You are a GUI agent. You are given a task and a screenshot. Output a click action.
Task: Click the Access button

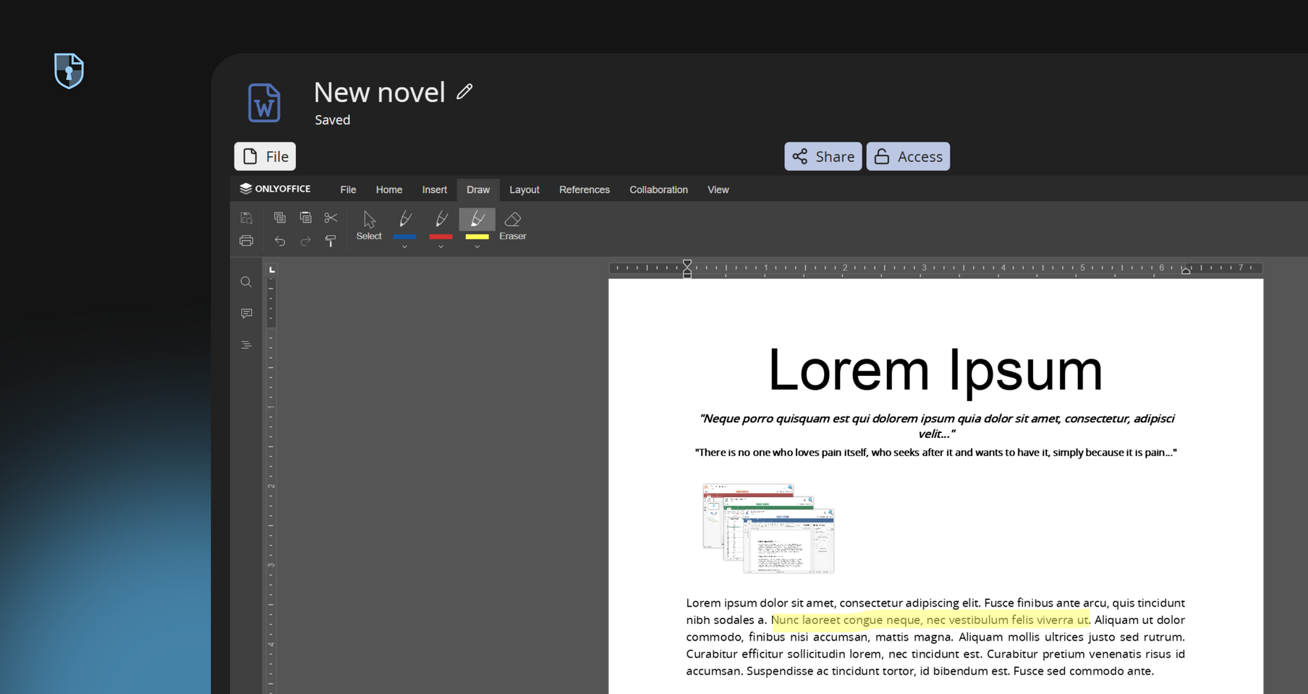(908, 156)
